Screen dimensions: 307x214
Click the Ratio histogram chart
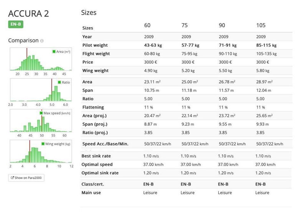pyautogui.click(x=41, y=90)
